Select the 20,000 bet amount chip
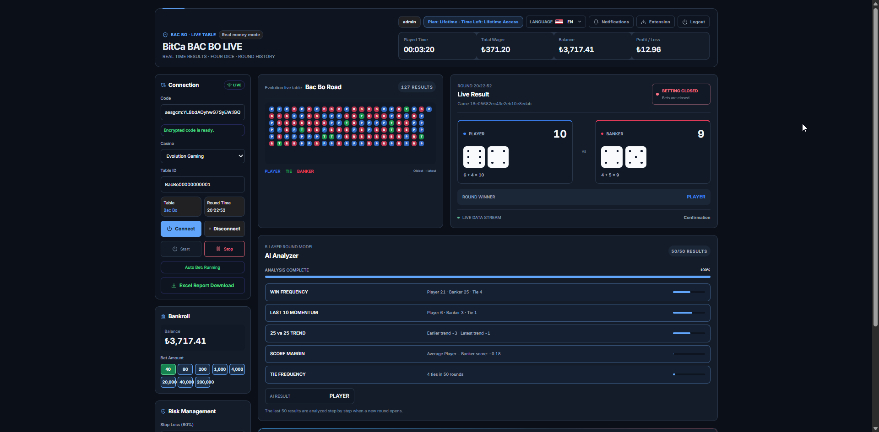The height and width of the screenshot is (432, 879). pos(169,382)
